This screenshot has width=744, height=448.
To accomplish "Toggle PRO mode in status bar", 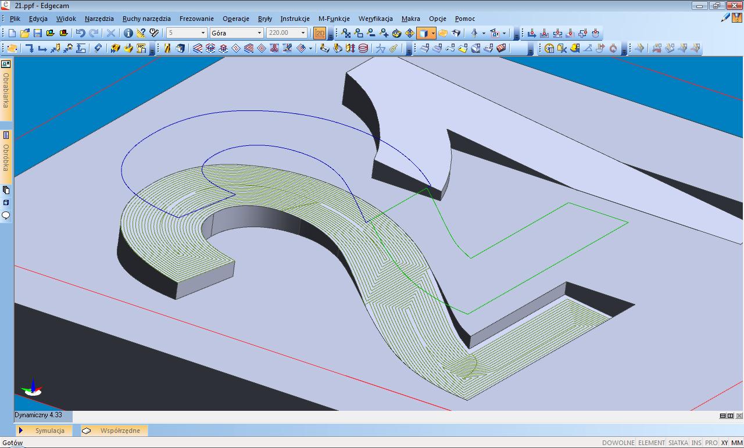I will pos(711,443).
